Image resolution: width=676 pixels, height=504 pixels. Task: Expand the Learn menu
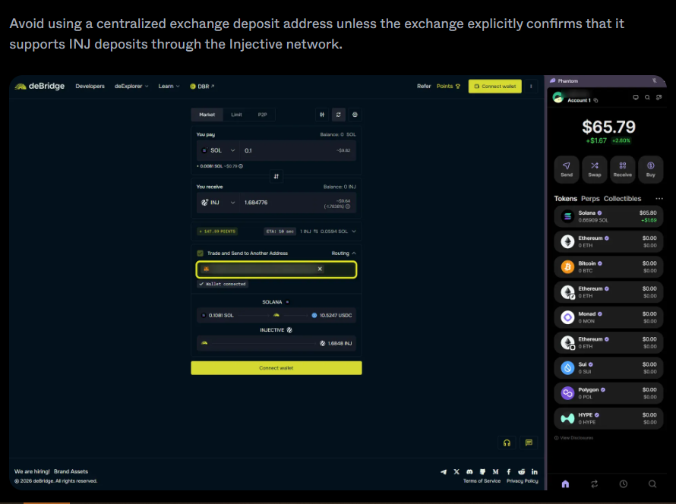pyautogui.click(x=169, y=87)
